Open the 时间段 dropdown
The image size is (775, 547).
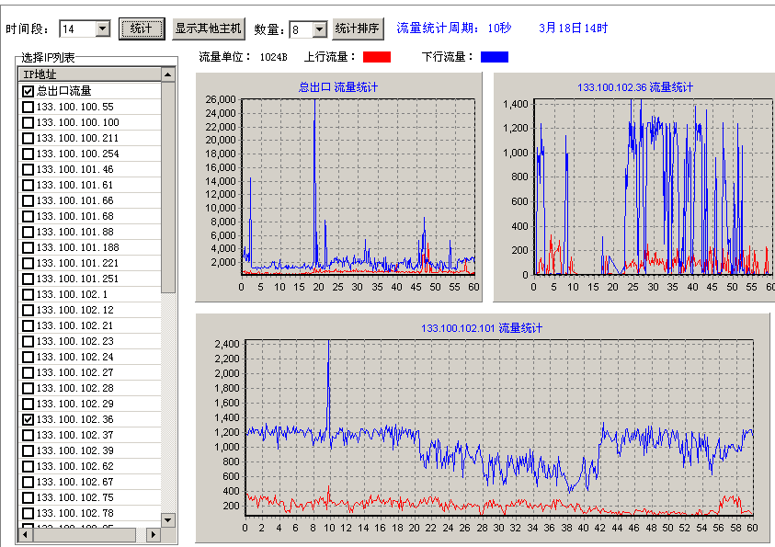coord(102,29)
